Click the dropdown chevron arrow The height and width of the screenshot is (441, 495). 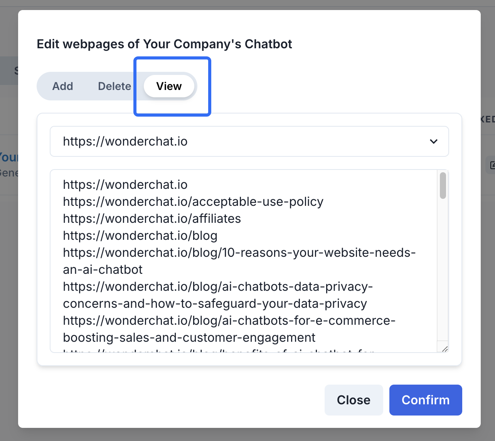point(433,141)
